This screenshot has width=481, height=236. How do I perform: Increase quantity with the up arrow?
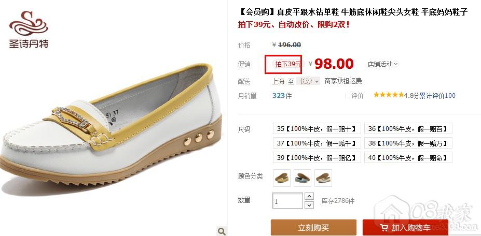coord(309,196)
